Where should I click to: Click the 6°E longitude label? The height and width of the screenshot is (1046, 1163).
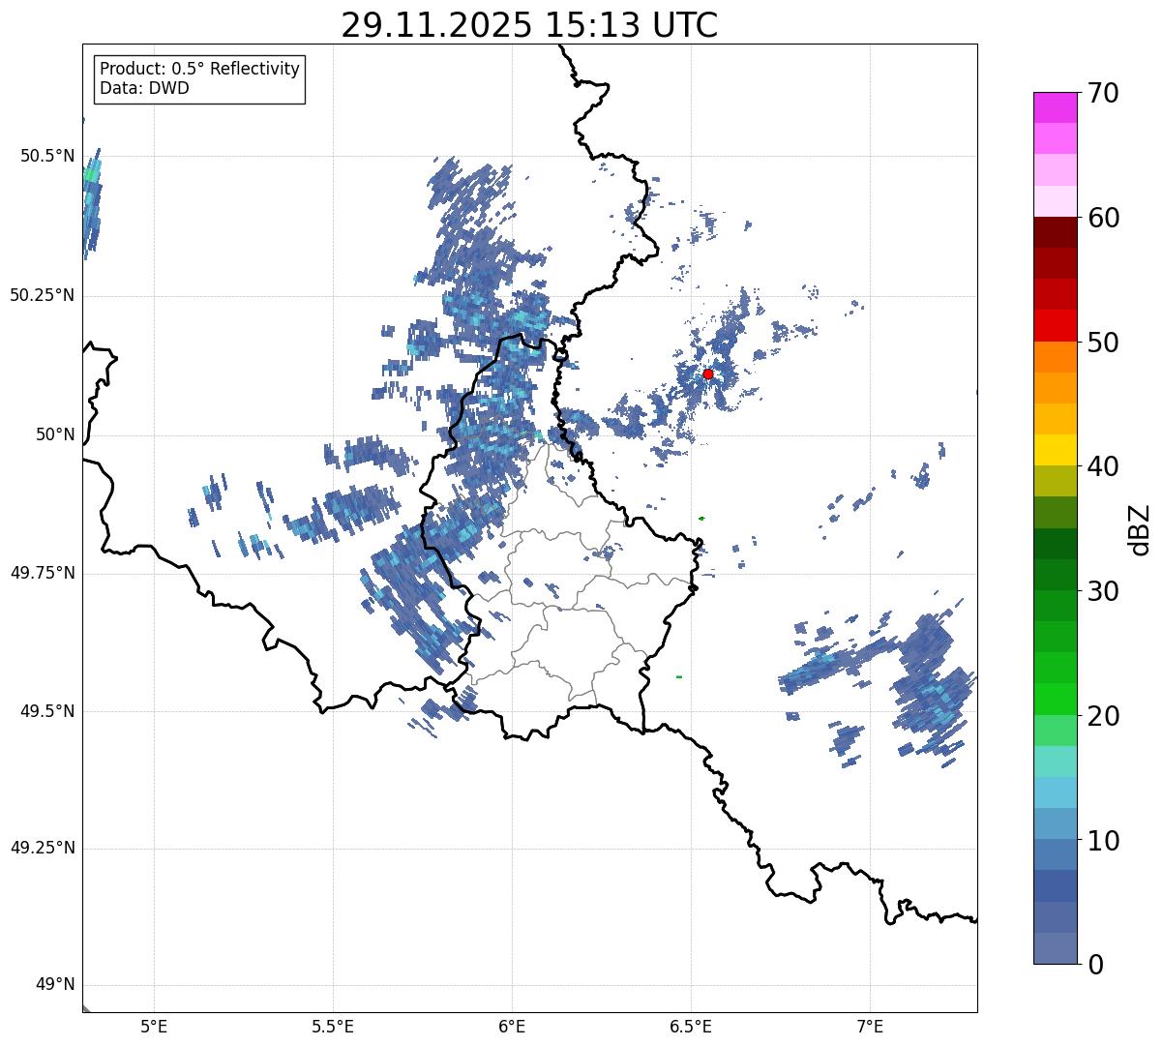(512, 1027)
